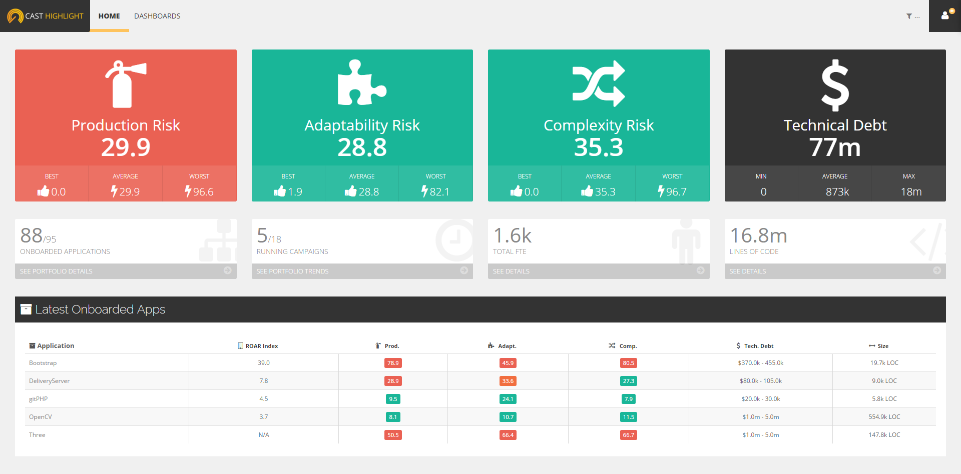The image size is (961, 474).
Task: Click arrow icon beside See Portfolio Trends
Action: pos(464,270)
